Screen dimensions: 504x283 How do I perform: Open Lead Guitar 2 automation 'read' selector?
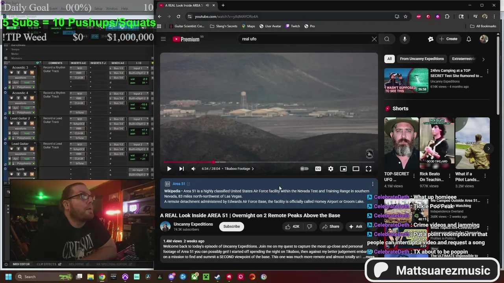[27, 133]
